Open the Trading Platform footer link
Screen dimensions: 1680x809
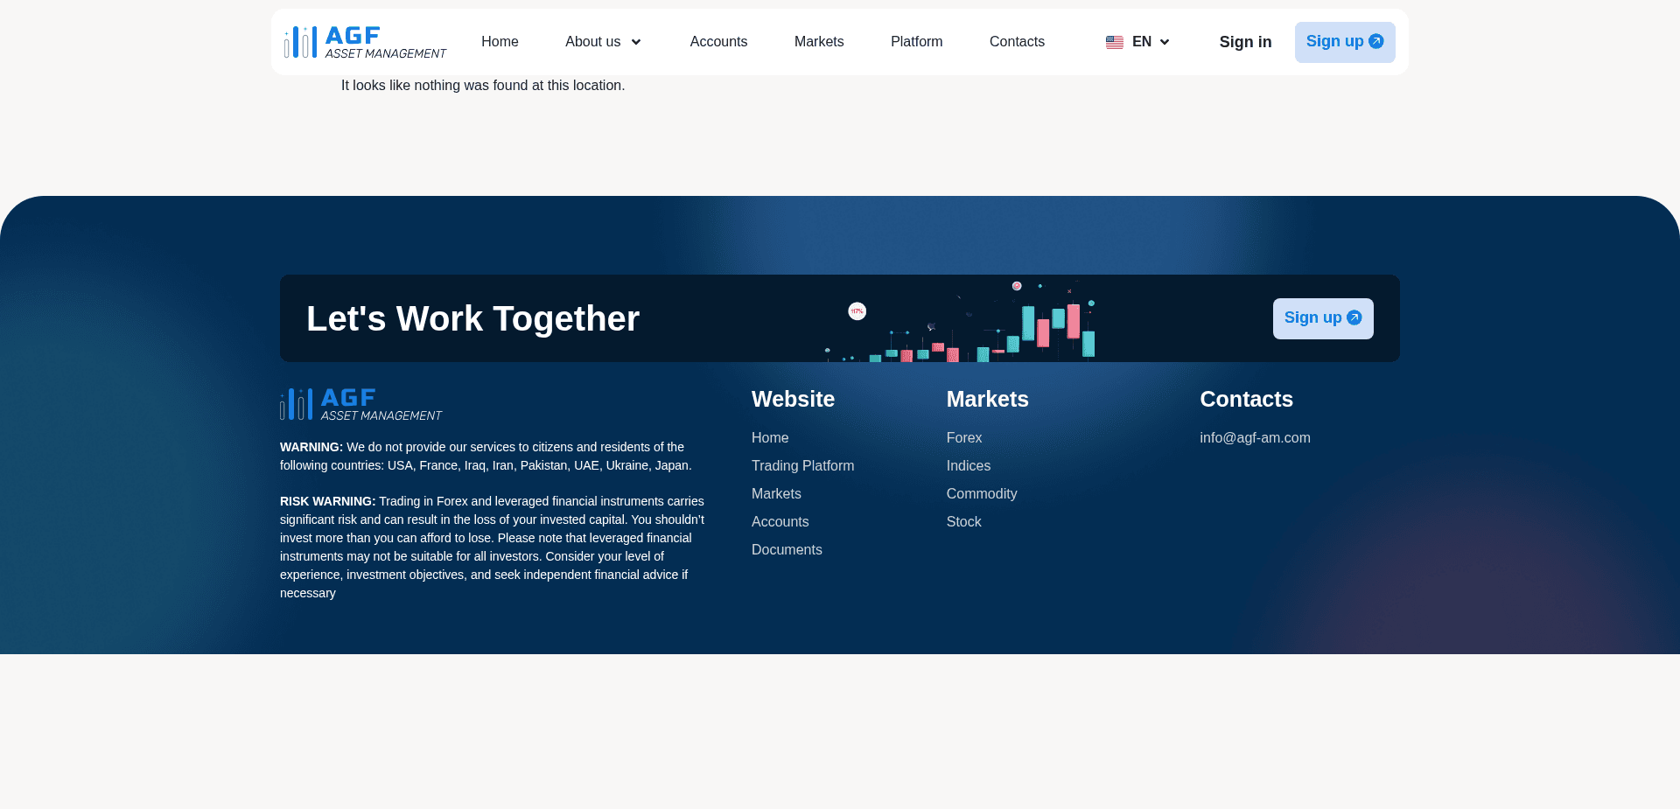tap(802, 465)
